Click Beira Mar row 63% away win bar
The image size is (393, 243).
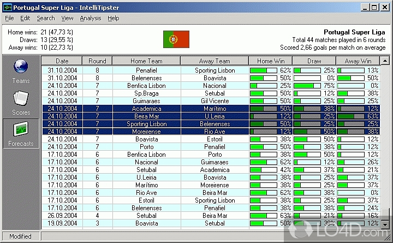tap(350, 116)
